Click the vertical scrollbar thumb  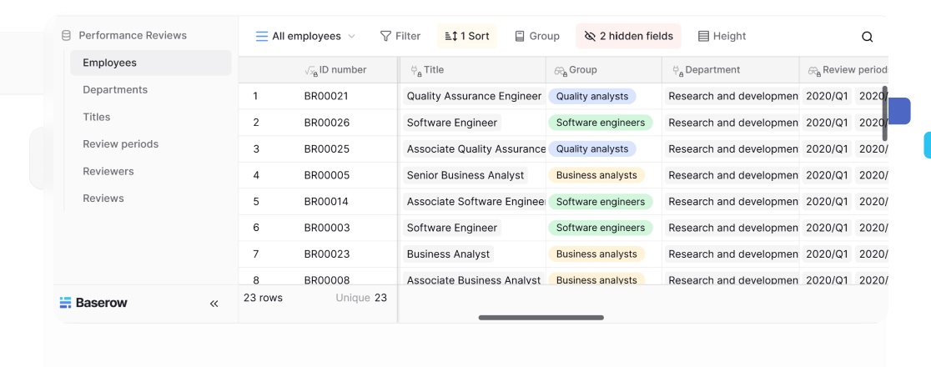pyautogui.click(x=884, y=113)
